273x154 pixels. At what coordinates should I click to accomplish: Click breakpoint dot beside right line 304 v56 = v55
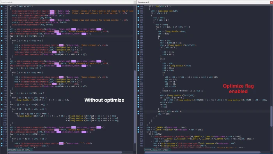coord(138,41)
